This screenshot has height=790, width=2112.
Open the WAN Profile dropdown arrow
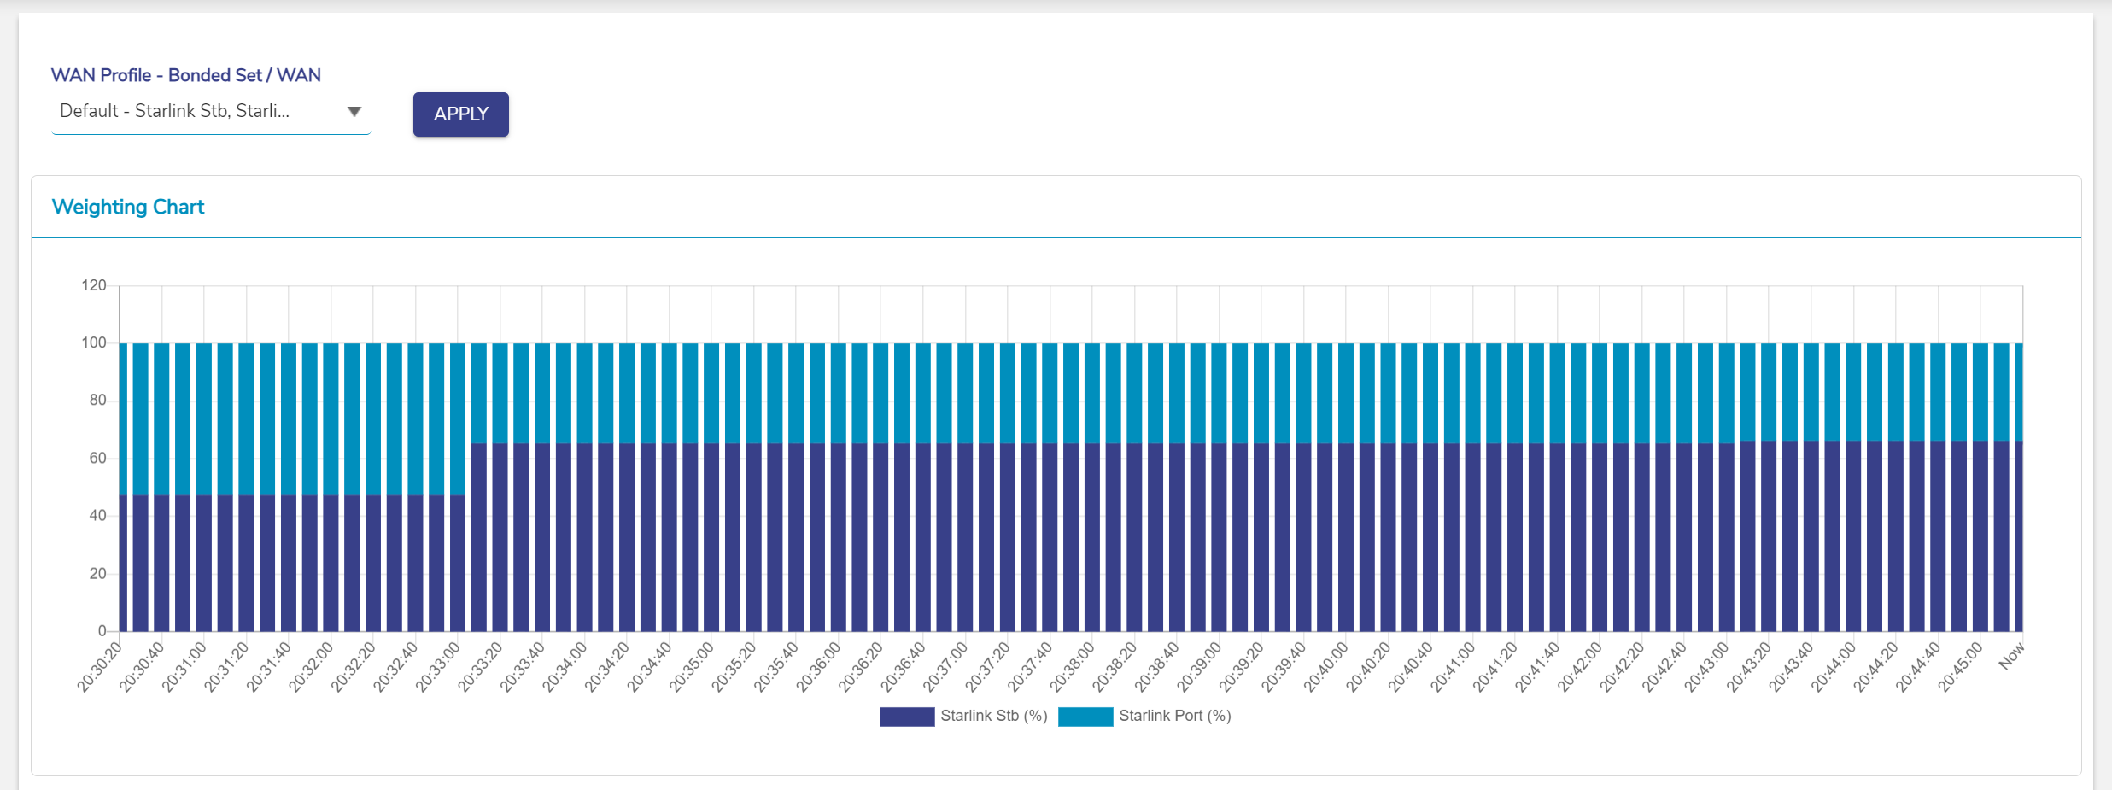pyautogui.click(x=354, y=112)
